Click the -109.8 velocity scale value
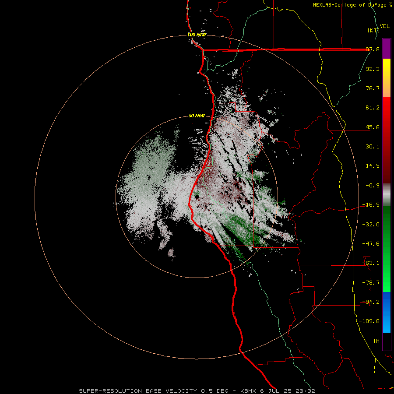The image size is (394, 394). tap(369, 321)
